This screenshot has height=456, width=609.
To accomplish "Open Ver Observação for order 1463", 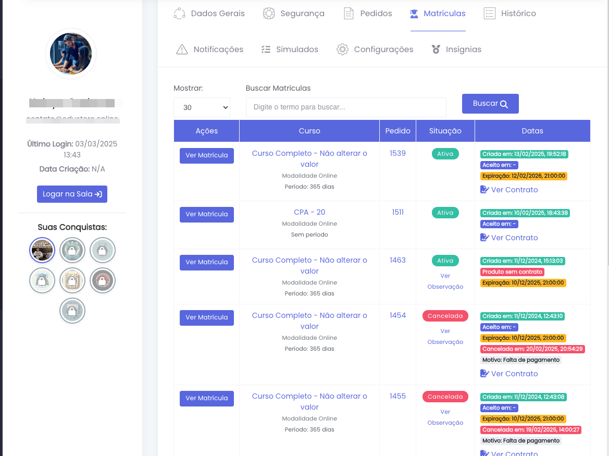I will coord(445,281).
